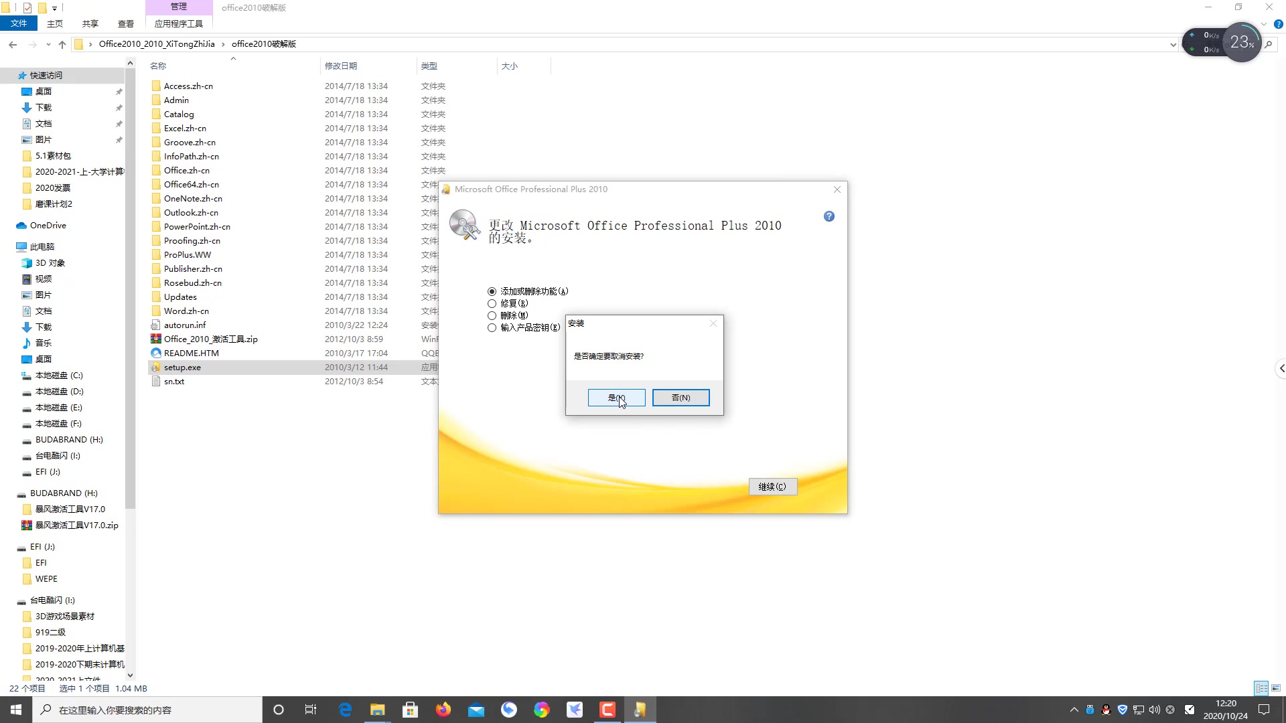The width and height of the screenshot is (1286, 723).
Task: Open Explorer help icon
Action: click(x=1278, y=24)
